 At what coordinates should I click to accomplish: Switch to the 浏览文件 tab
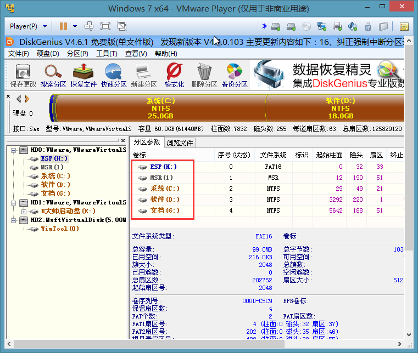[x=180, y=143]
